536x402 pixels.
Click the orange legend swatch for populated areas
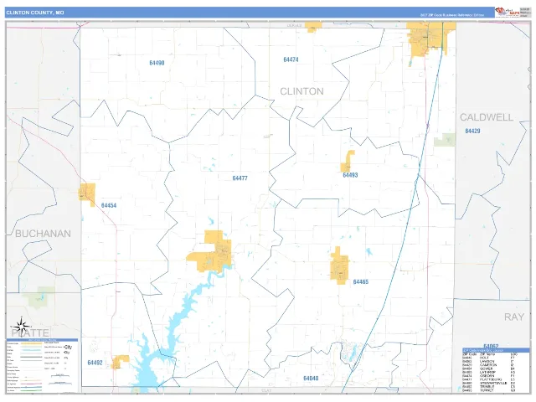pos(32,343)
